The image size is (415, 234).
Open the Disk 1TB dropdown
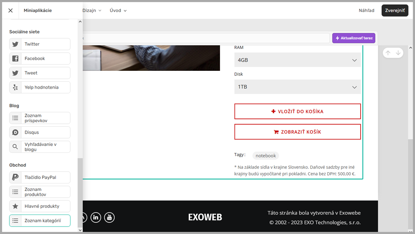click(x=297, y=87)
